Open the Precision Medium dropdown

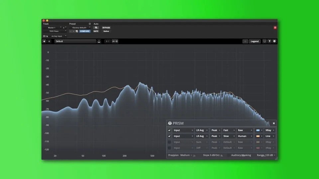(x=186, y=155)
